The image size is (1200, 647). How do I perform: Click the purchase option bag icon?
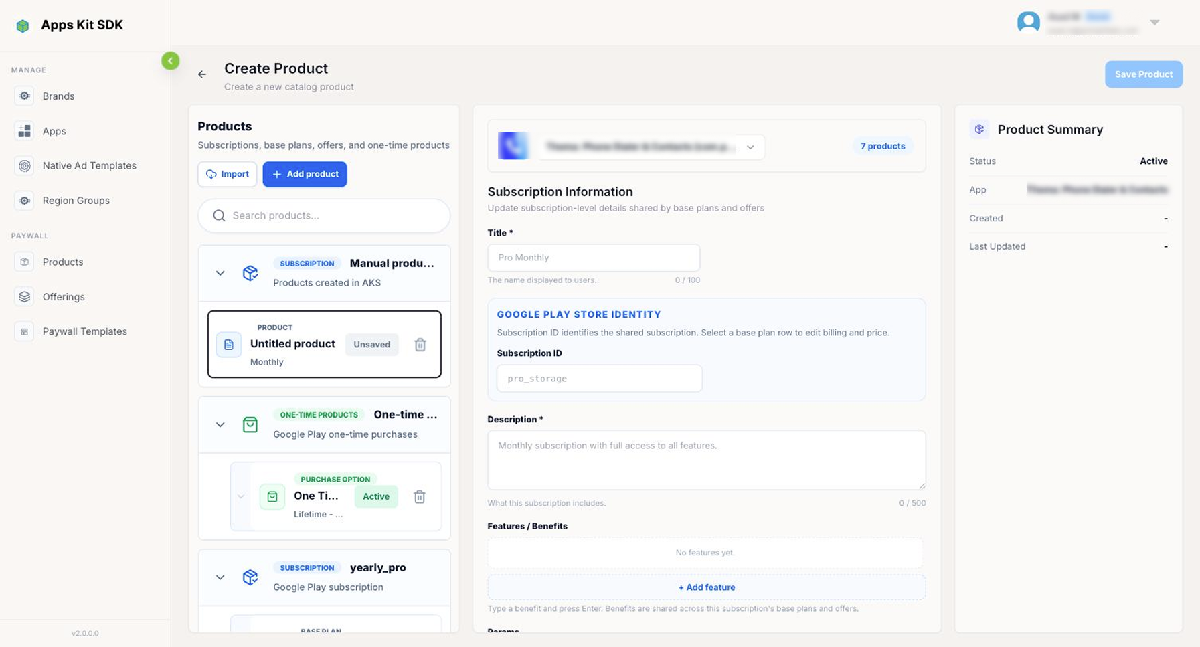click(272, 496)
